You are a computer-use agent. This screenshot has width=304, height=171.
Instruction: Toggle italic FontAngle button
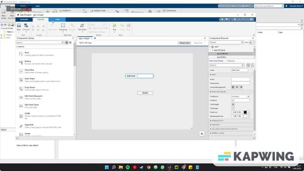[x=233, y=108]
